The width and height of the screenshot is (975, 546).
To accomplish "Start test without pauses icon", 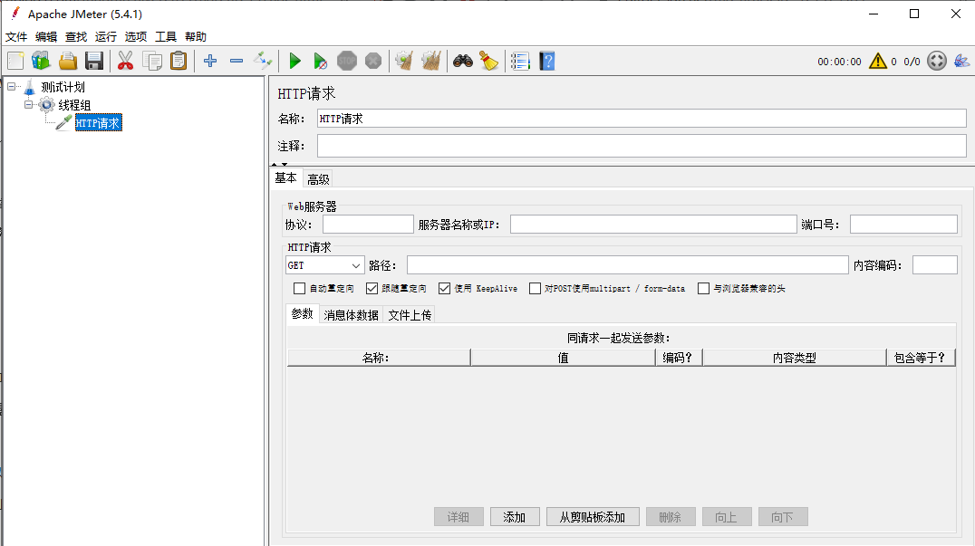I will (x=320, y=61).
